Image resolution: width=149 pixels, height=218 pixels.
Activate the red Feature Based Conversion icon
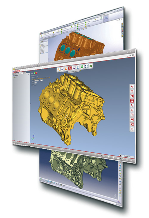(x=70, y=68)
